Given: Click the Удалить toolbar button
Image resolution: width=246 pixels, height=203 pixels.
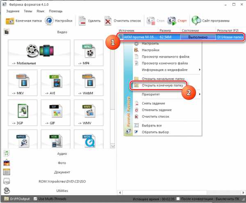Looking at the screenshot, I should pyautogui.click(x=89, y=21).
